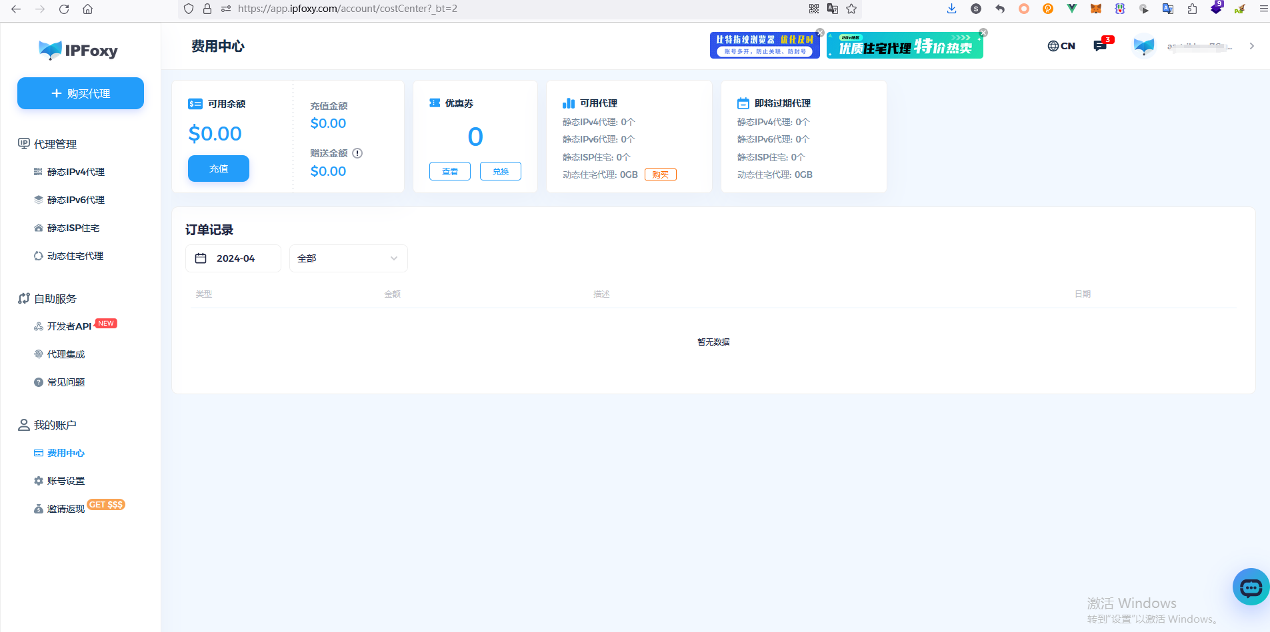Click the gift amount info icon
Screen dimensions: 1270x632
click(357, 153)
